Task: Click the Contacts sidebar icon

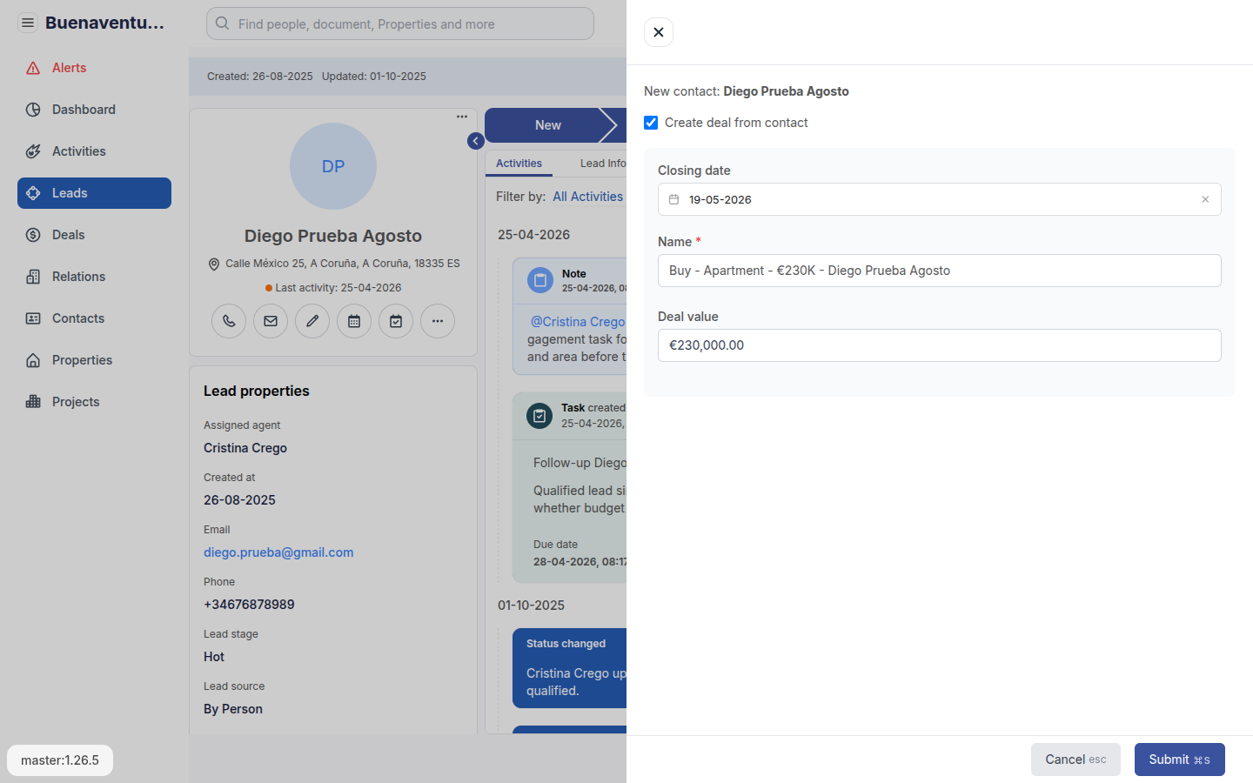Action: [33, 318]
